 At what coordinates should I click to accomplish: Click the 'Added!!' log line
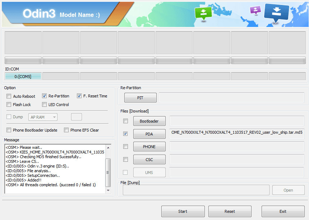tap(23, 180)
